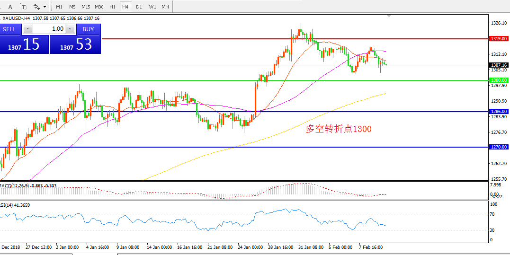Select the W1 weekly timeframe
This screenshot has height=255, width=510.
pos(152,7)
